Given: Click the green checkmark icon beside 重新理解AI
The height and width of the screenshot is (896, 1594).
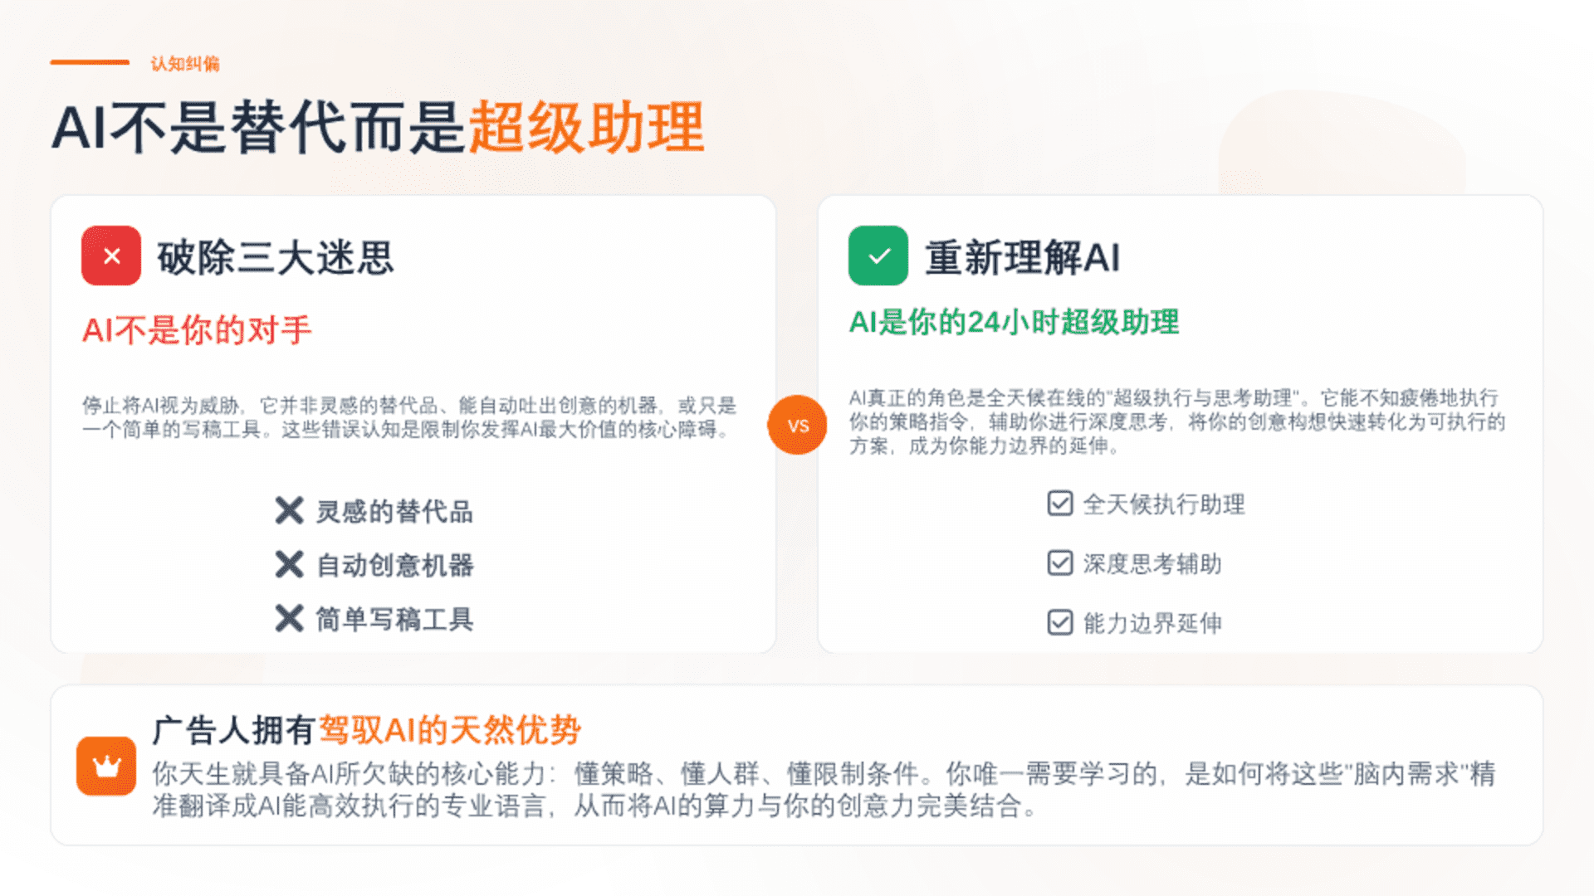Looking at the screenshot, I should [878, 256].
